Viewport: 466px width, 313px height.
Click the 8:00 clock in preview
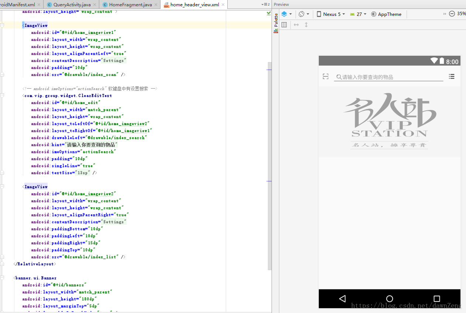pos(452,62)
